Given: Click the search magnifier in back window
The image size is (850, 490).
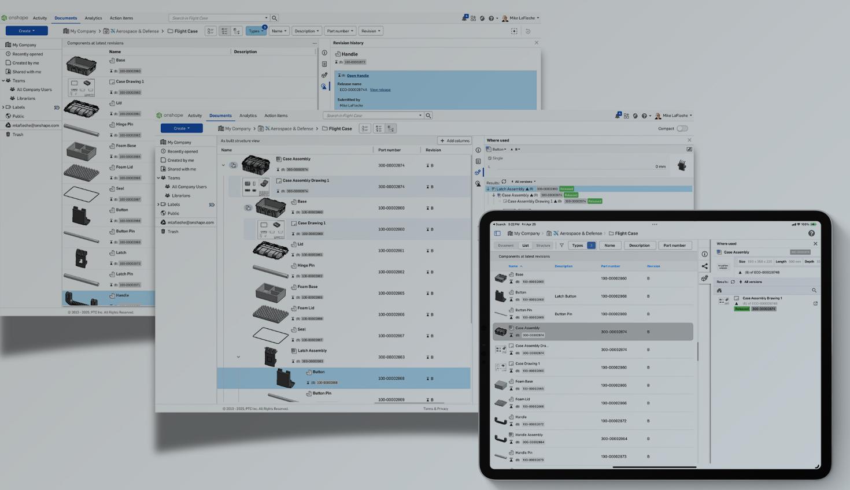Looking at the screenshot, I should coord(275,18).
